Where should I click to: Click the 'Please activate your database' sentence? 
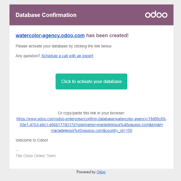click(x=64, y=46)
